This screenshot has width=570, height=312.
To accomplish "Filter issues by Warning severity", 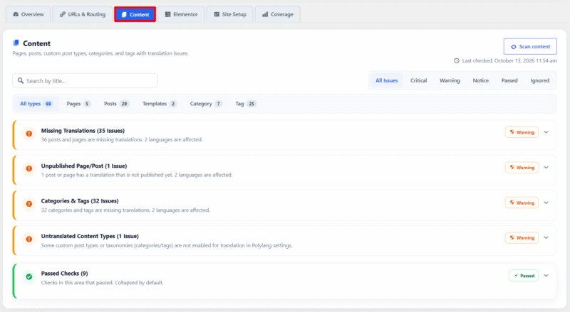I will pyautogui.click(x=450, y=80).
